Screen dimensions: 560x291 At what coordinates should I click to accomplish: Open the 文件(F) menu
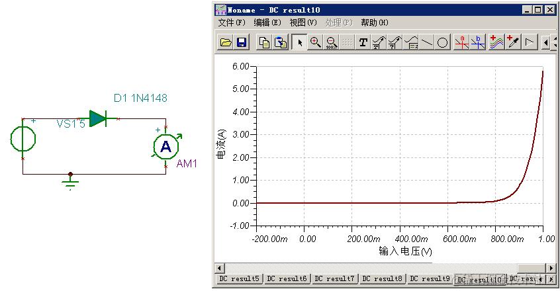tap(232, 23)
